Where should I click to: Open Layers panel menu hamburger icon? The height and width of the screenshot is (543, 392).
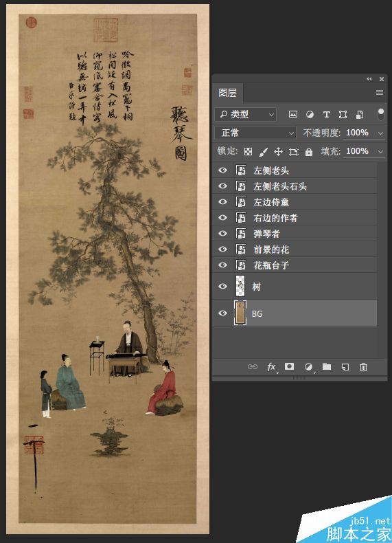click(x=380, y=93)
